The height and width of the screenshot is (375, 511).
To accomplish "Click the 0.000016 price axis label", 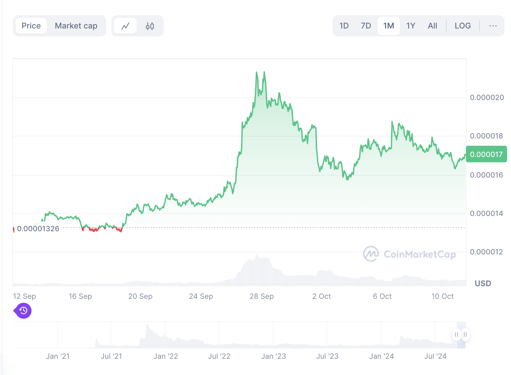I will click(x=486, y=175).
